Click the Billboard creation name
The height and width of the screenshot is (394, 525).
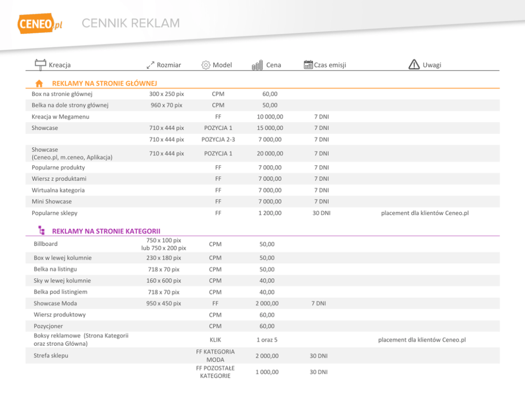(46, 244)
